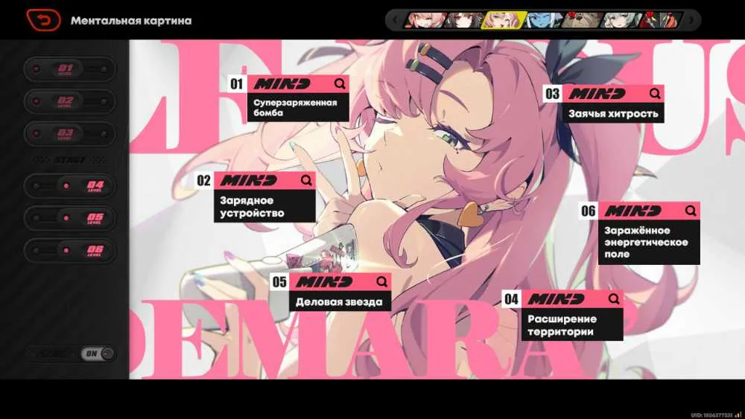
Task: Click the UID number in the corner
Action: [711, 415]
